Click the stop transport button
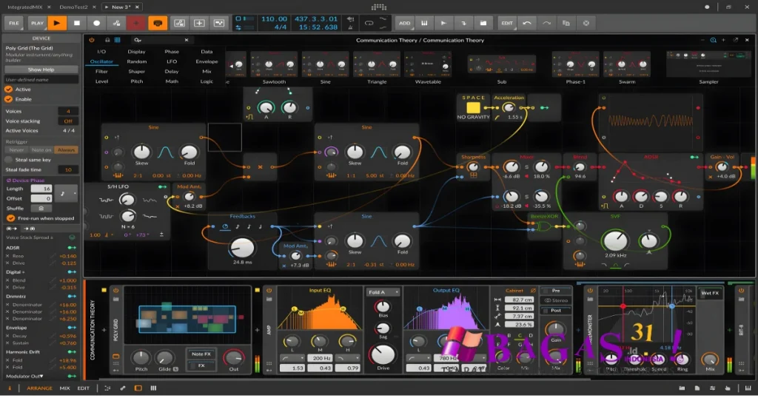Image resolution: width=758 pixels, height=398 pixels. [77, 23]
